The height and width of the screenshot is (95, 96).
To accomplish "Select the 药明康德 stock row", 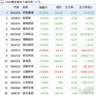I will (48, 13).
